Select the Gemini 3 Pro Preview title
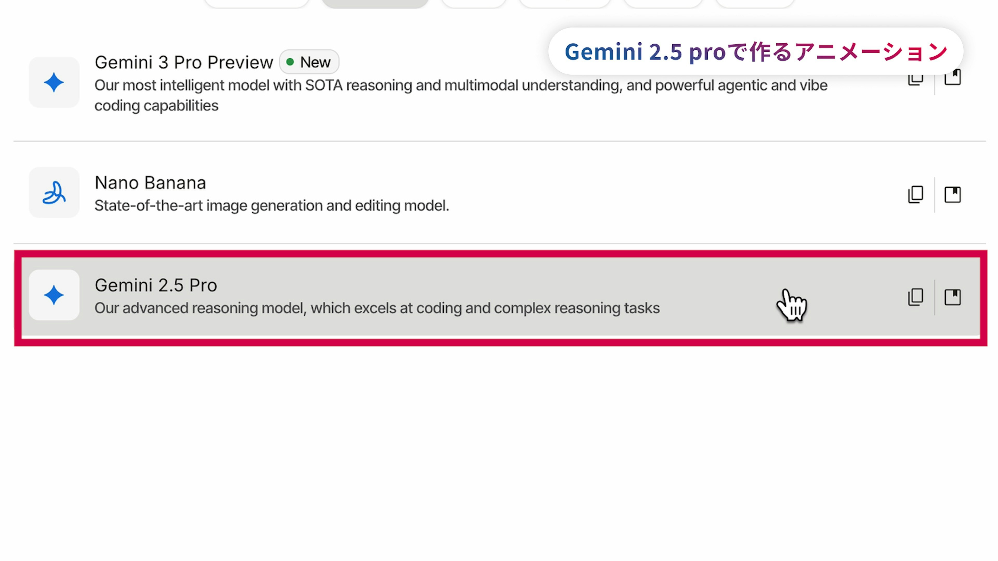 pyautogui.click(x=184, y=62)
